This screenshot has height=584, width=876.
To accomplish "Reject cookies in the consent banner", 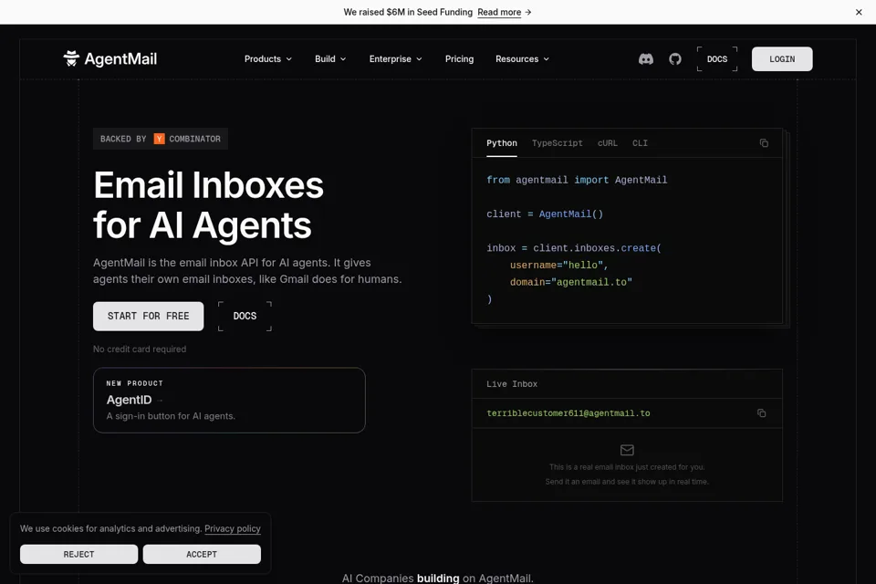I will pos(78,554).
